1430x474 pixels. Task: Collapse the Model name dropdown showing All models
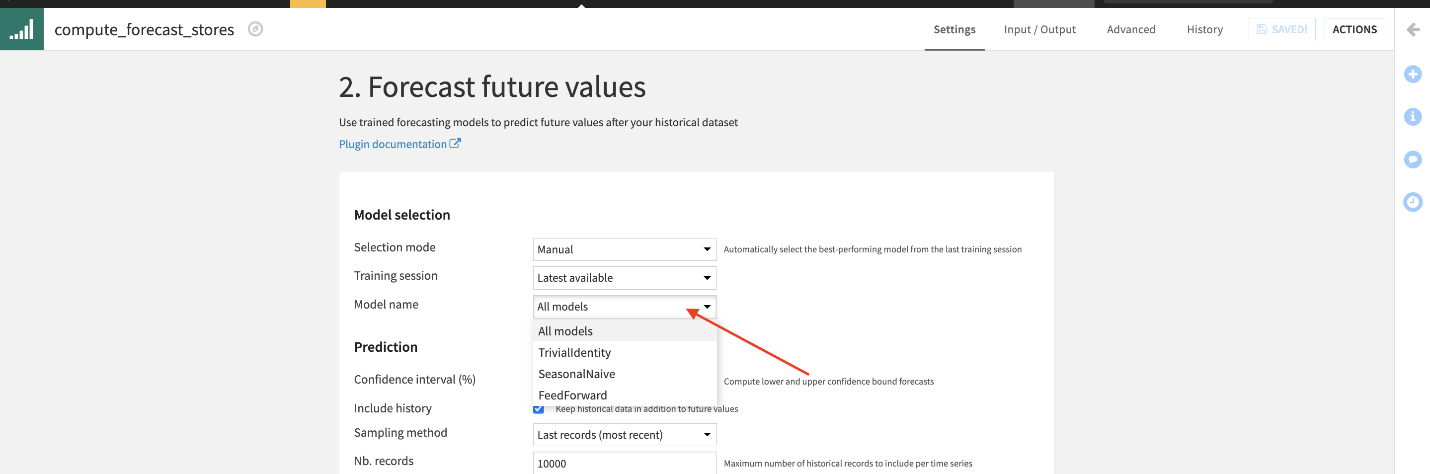pyautogui.click(x=625, y=307)
